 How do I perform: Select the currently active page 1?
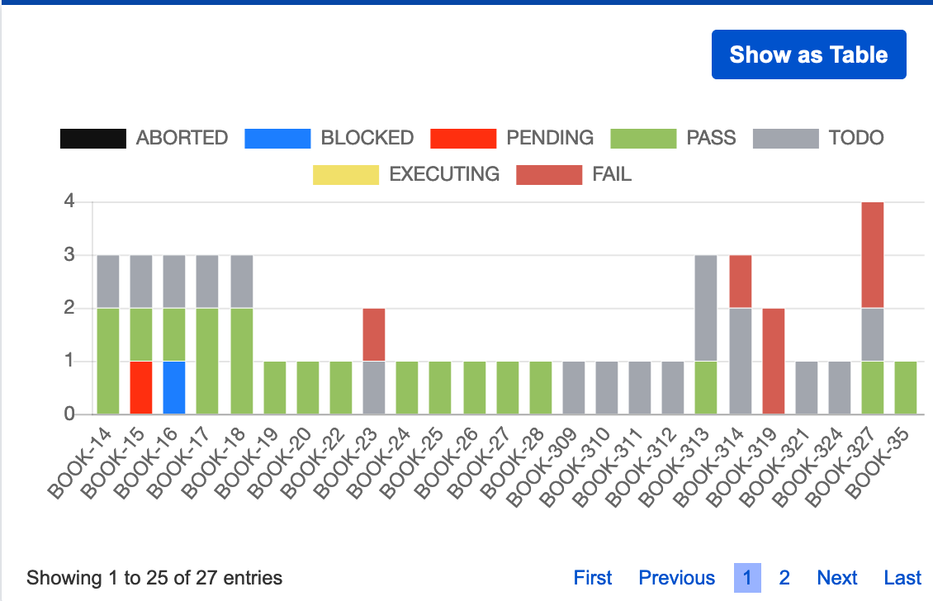pos(746,578)
